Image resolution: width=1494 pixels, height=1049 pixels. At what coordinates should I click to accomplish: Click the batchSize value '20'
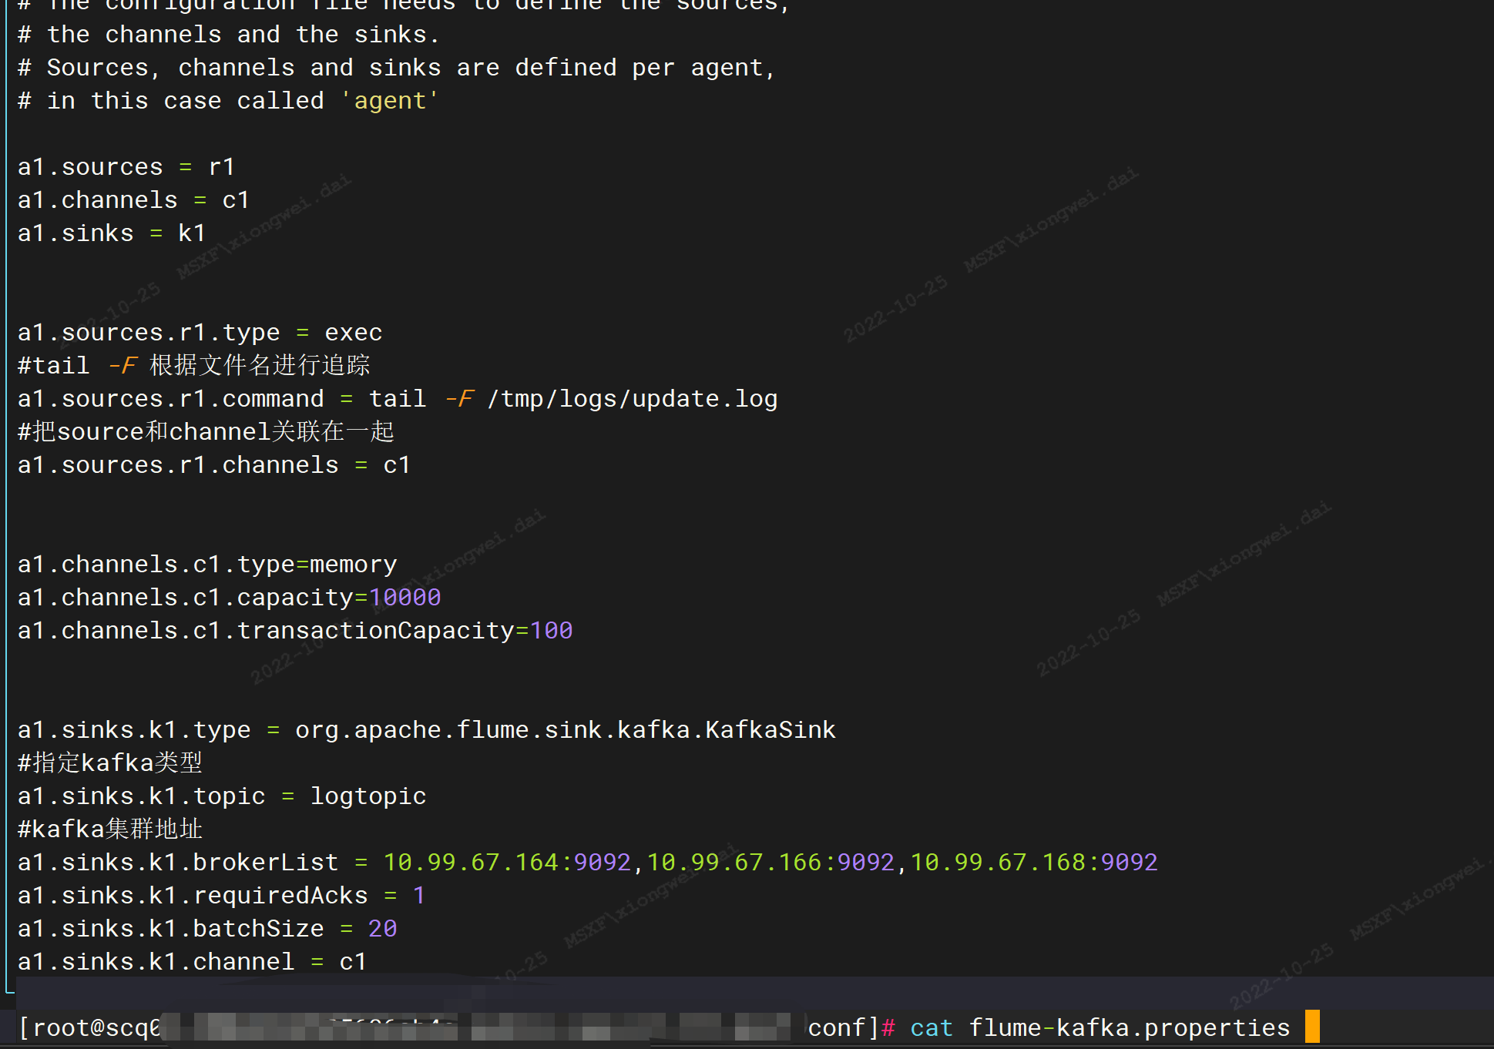pos(383,929)
